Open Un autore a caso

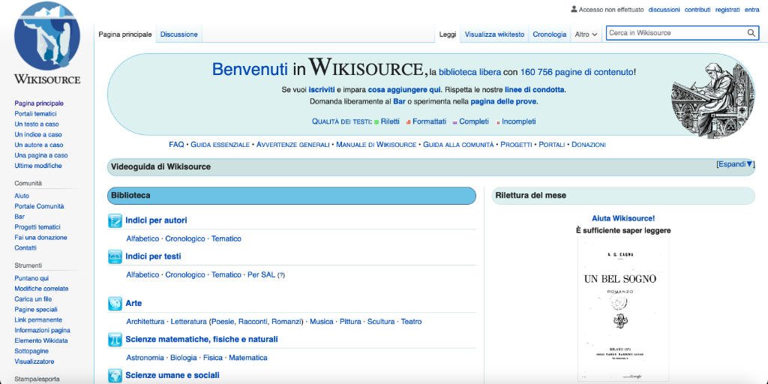tap(39, 145)
